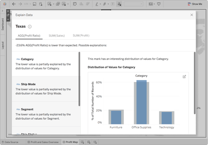The image size is (208, 145).
Task: Click the Sort ascending icon
Action: [81, 4]
